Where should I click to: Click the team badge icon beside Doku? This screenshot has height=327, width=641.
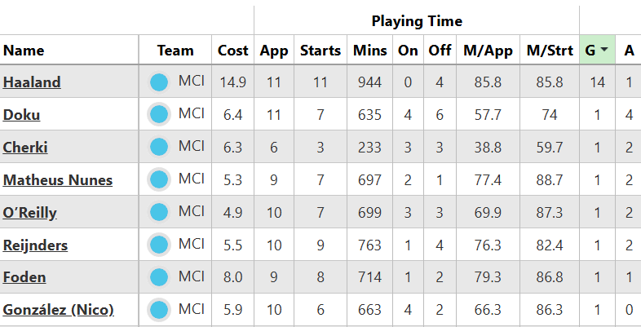(x=159, y=114)
